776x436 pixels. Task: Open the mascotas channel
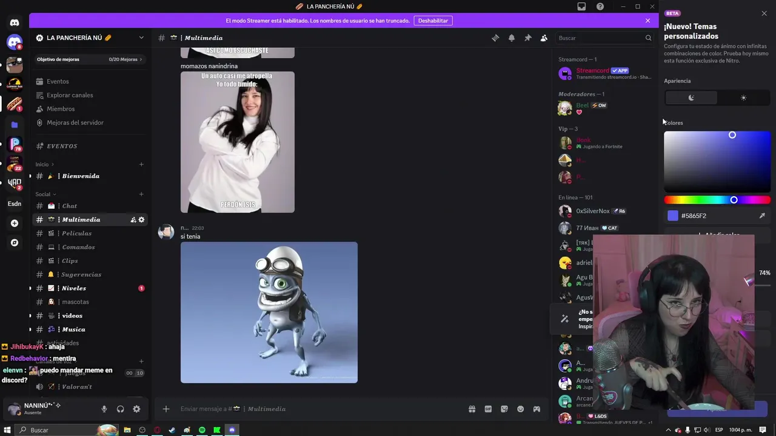click(x=90, y=302)
